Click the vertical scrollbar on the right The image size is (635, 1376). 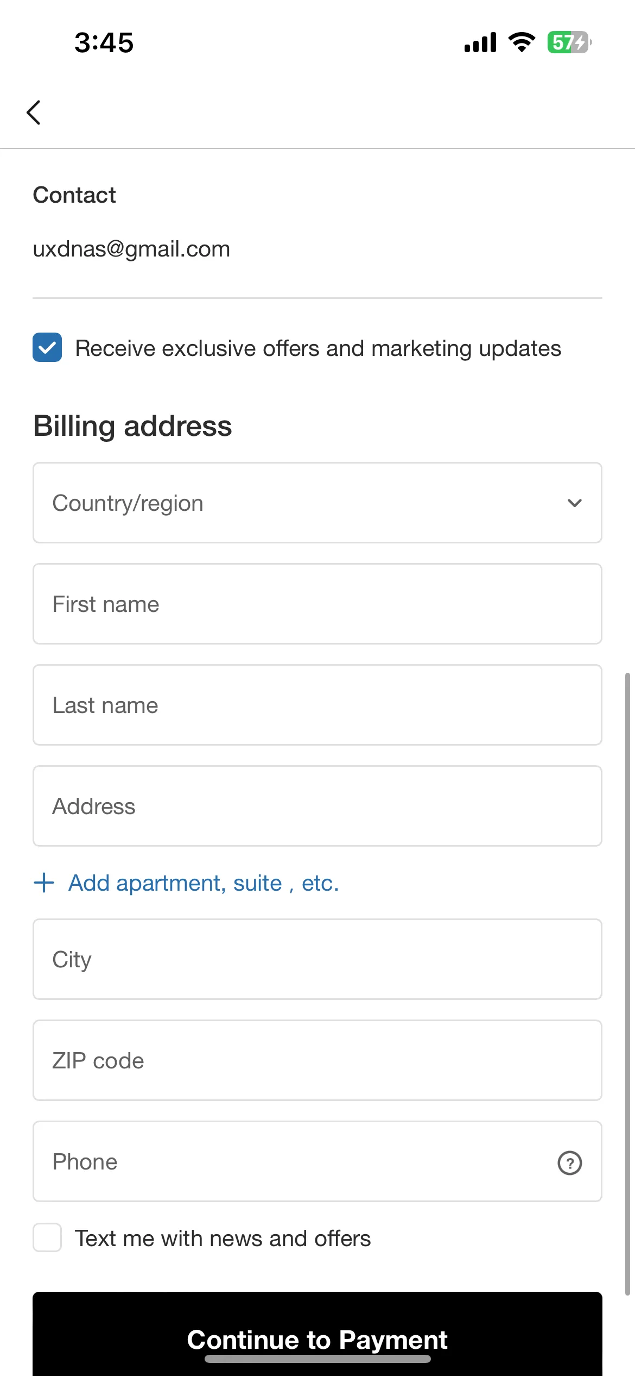tap(627, 984)
